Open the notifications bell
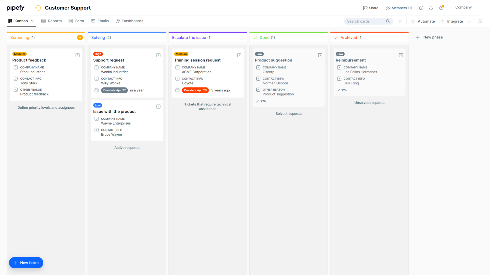Image resolution: width=490 pixels, height=275 pixels. coord(431,8)
